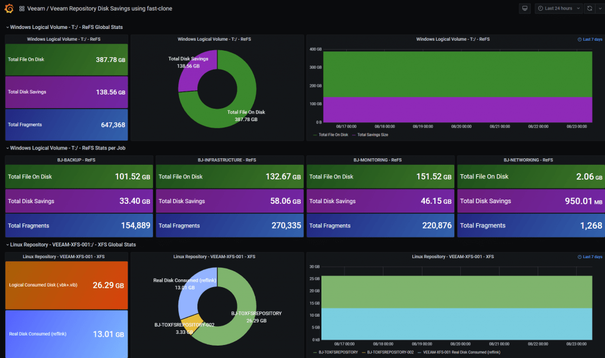Open the Veeam folder breadcrumb link
This screenshot has height=358, width=605.
(36, 8)
